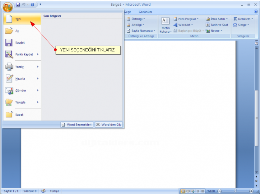Choose Aç from the Office menu
Screen dimensions: 260x194
[22, 31]
